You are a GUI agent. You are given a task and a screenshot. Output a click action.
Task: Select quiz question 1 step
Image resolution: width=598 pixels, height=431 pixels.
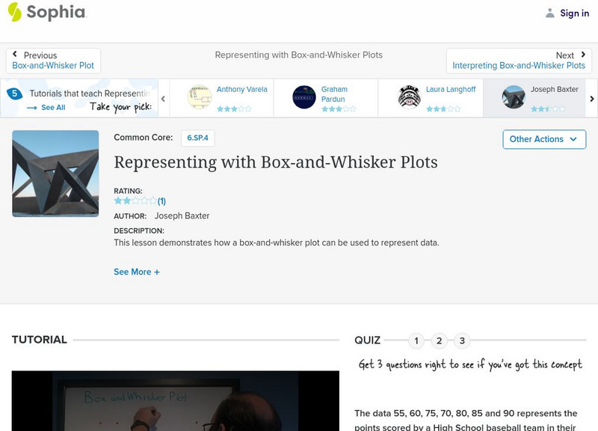pyautogui.click(x=417, y=340)
